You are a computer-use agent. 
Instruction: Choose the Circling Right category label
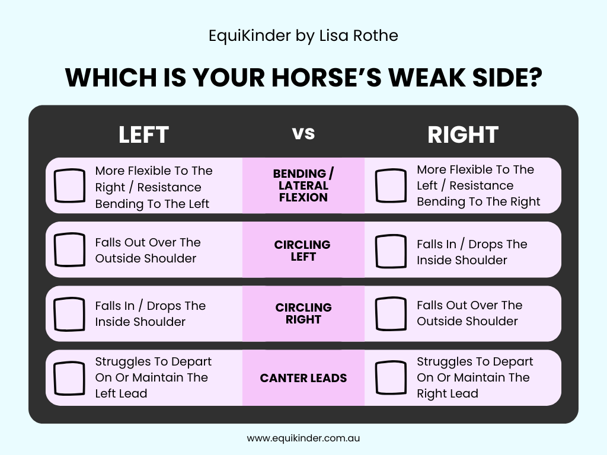point(303,313)
